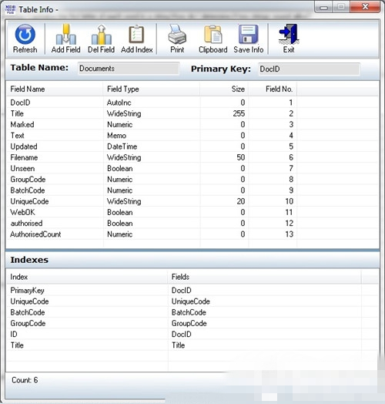Click the size value 255
Screen dimensions: 385x404
click(239, 113)
